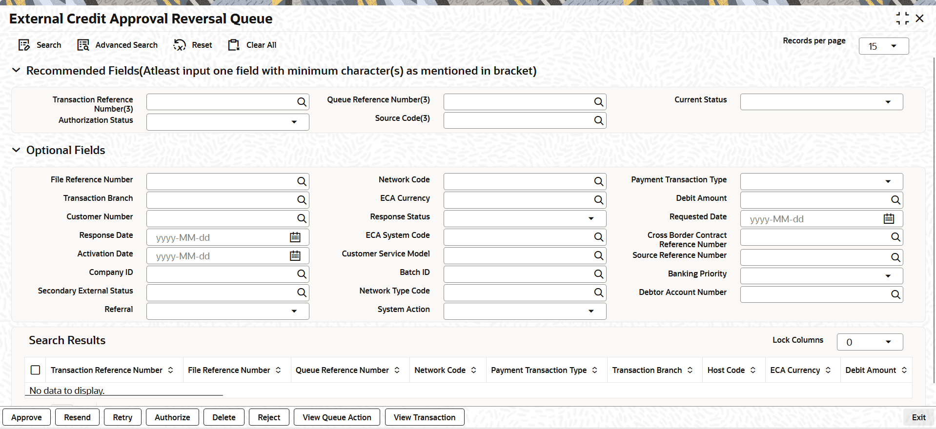This screenshot has width=936, height=429.
Task: Click the Approve button
Action: click(x=26, y=417)
